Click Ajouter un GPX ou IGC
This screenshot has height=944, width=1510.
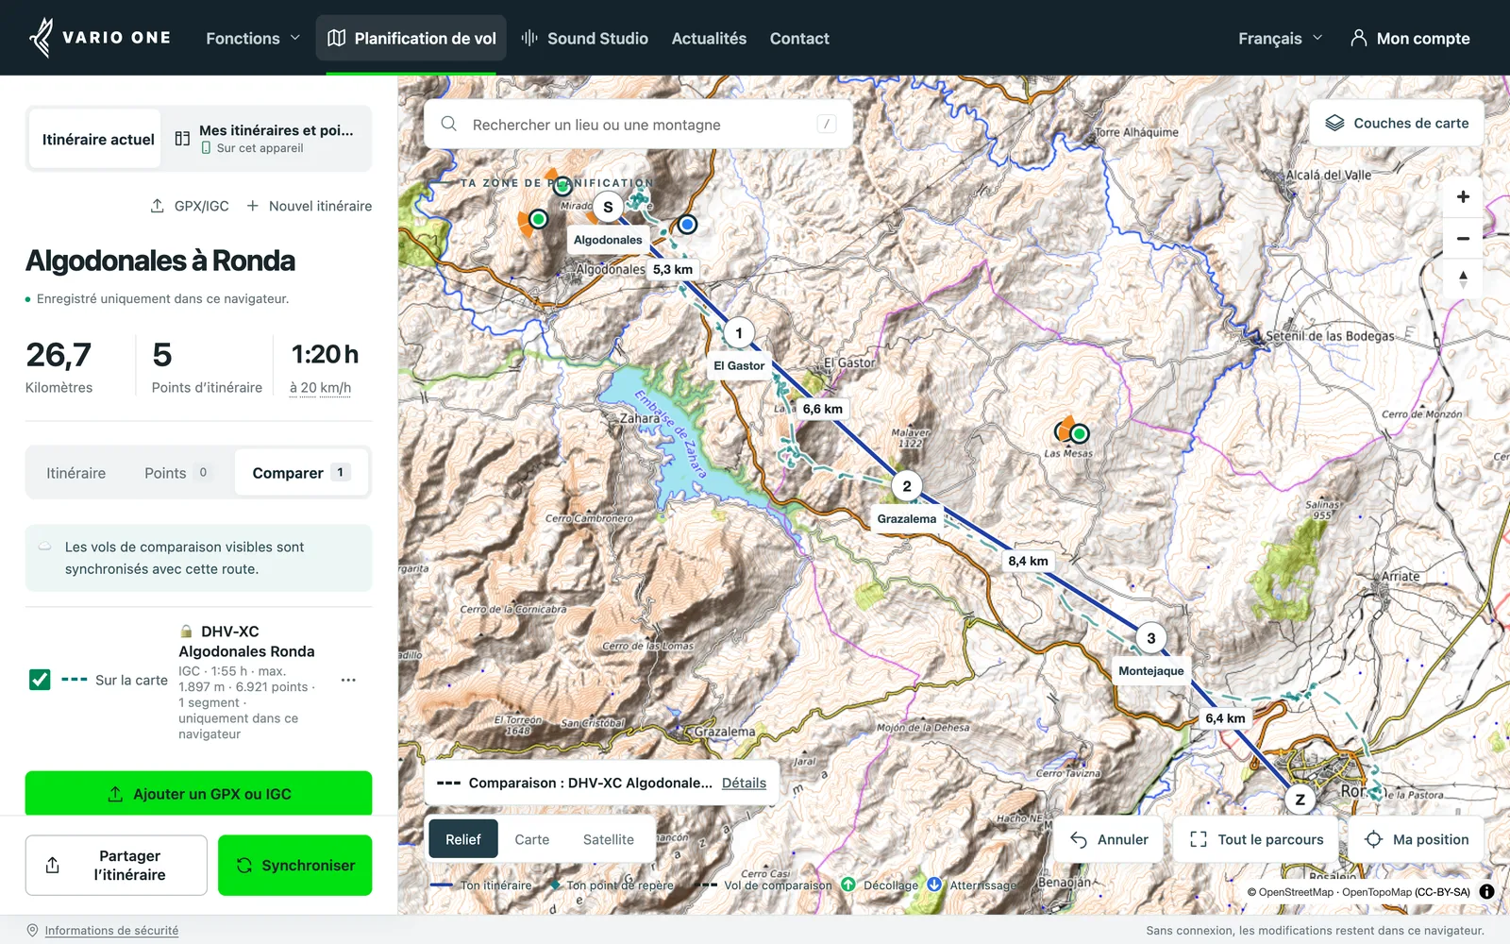click(198, 793)
